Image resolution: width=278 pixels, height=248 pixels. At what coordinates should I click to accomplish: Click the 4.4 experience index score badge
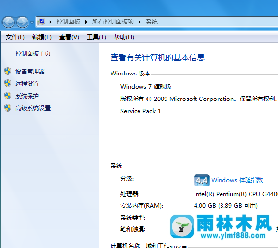tap(202, 180)
